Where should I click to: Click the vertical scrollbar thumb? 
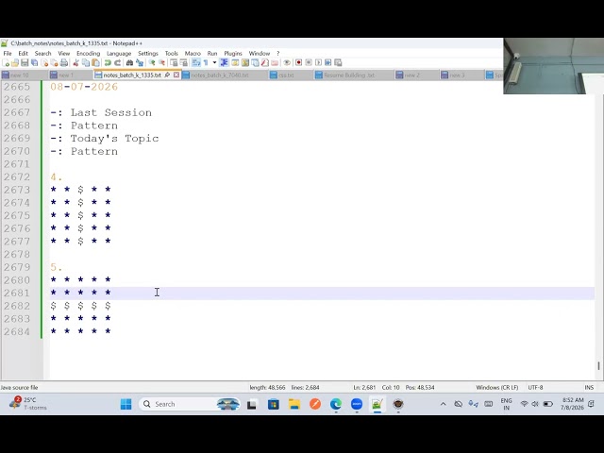[x=599, y=365]
